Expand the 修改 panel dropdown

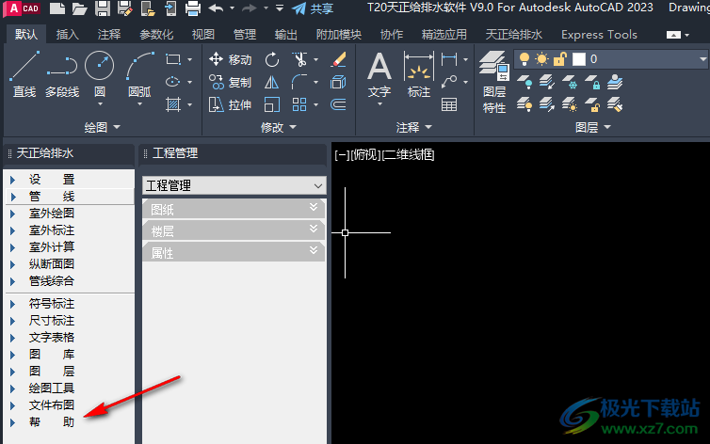pyautogui.click(x=278, y=128)
